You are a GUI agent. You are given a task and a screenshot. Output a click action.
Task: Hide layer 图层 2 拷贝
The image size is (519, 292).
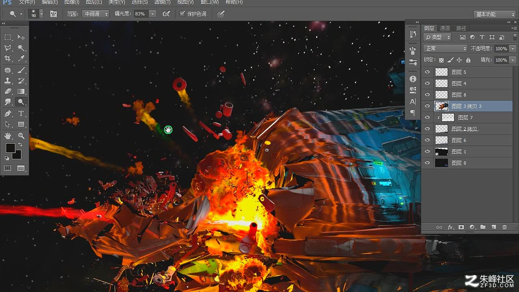click(427, 129)
